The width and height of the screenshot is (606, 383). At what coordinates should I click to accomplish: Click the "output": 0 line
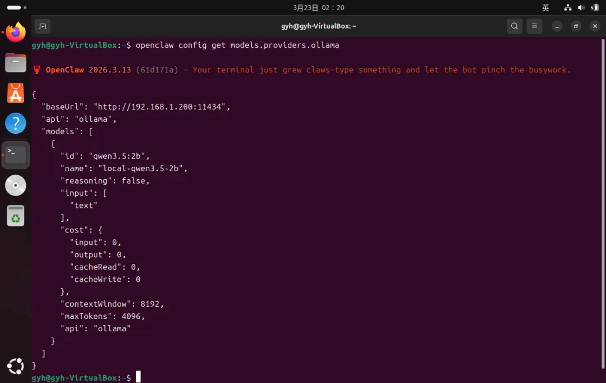[x=98, y=255]
